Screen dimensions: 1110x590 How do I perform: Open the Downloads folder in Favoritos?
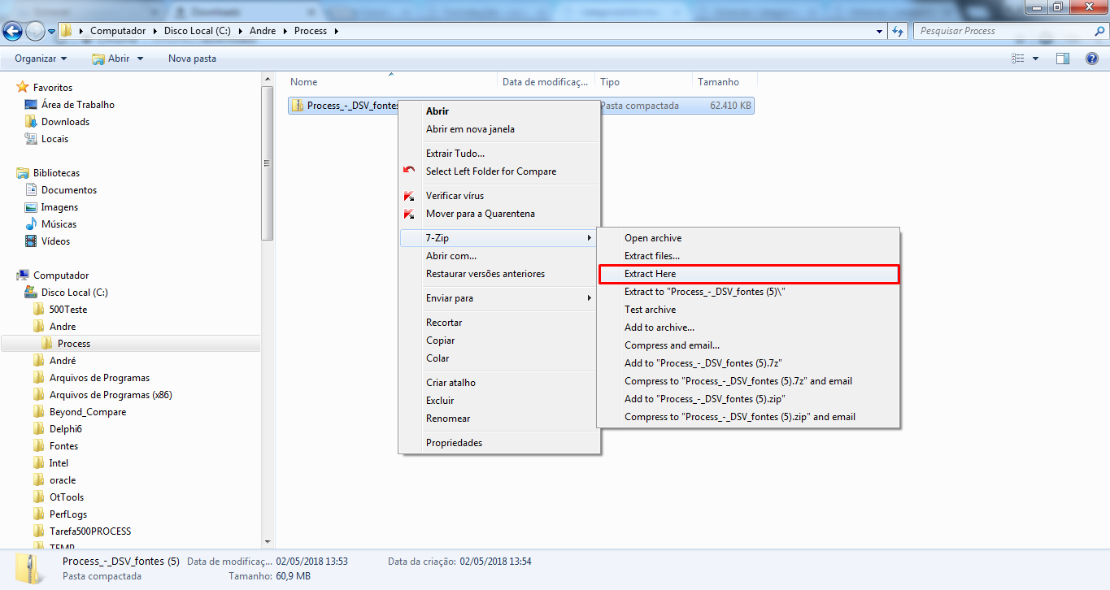[65, 122]
